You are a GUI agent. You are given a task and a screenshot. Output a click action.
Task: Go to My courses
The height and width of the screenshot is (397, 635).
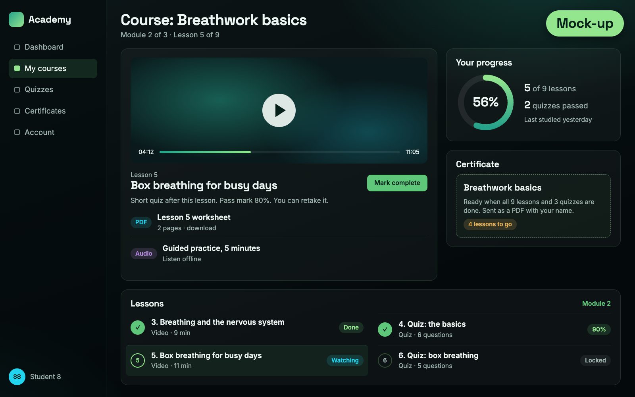click(x=53, y=68)
